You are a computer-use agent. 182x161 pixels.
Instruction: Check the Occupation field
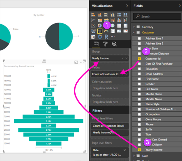(x=139, y=114)
